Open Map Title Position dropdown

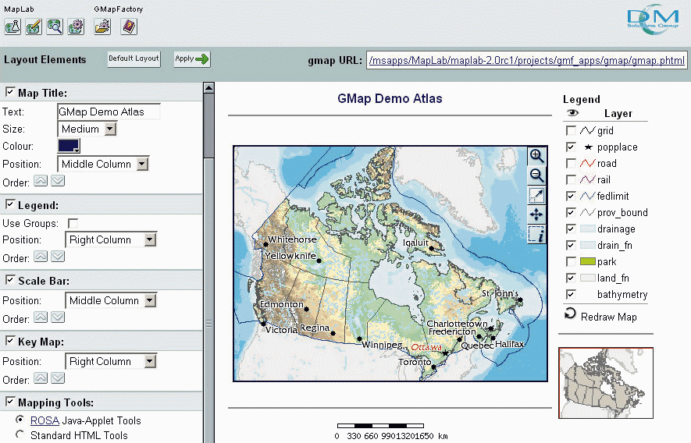click(x=103, y=165)
